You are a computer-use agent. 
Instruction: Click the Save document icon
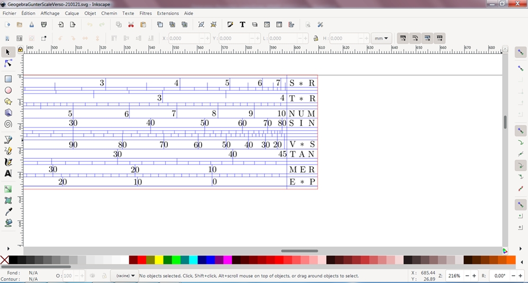(32, 24)
